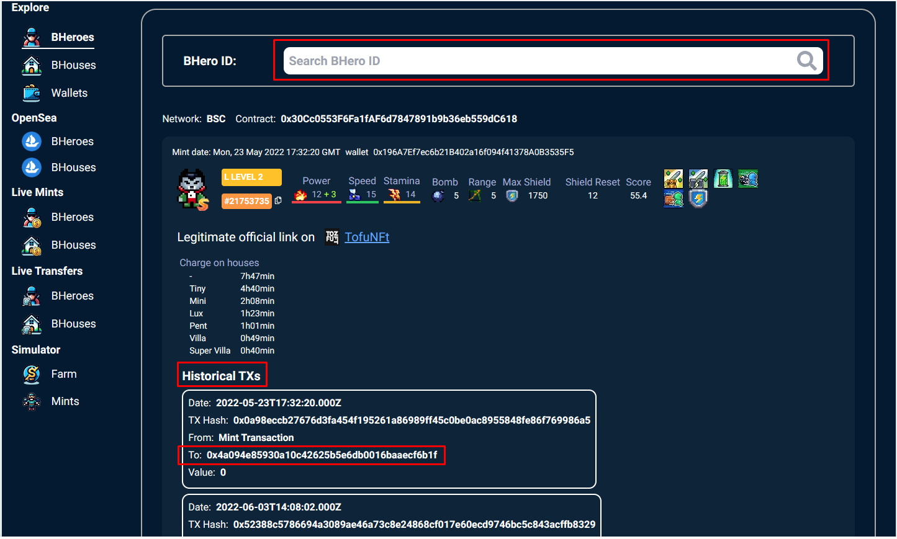Click the Tiny house charge time row
The width and height of the screenshot is (897, 539).
[x=232, y=288]
